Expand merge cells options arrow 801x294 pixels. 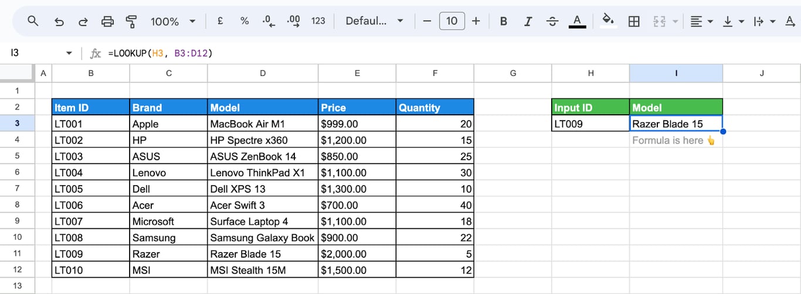674,22
